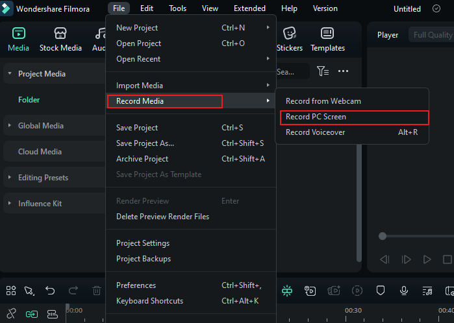454x323 pixels.
Task: Choose Project Settings in File menu
Action: click(143, 243)
